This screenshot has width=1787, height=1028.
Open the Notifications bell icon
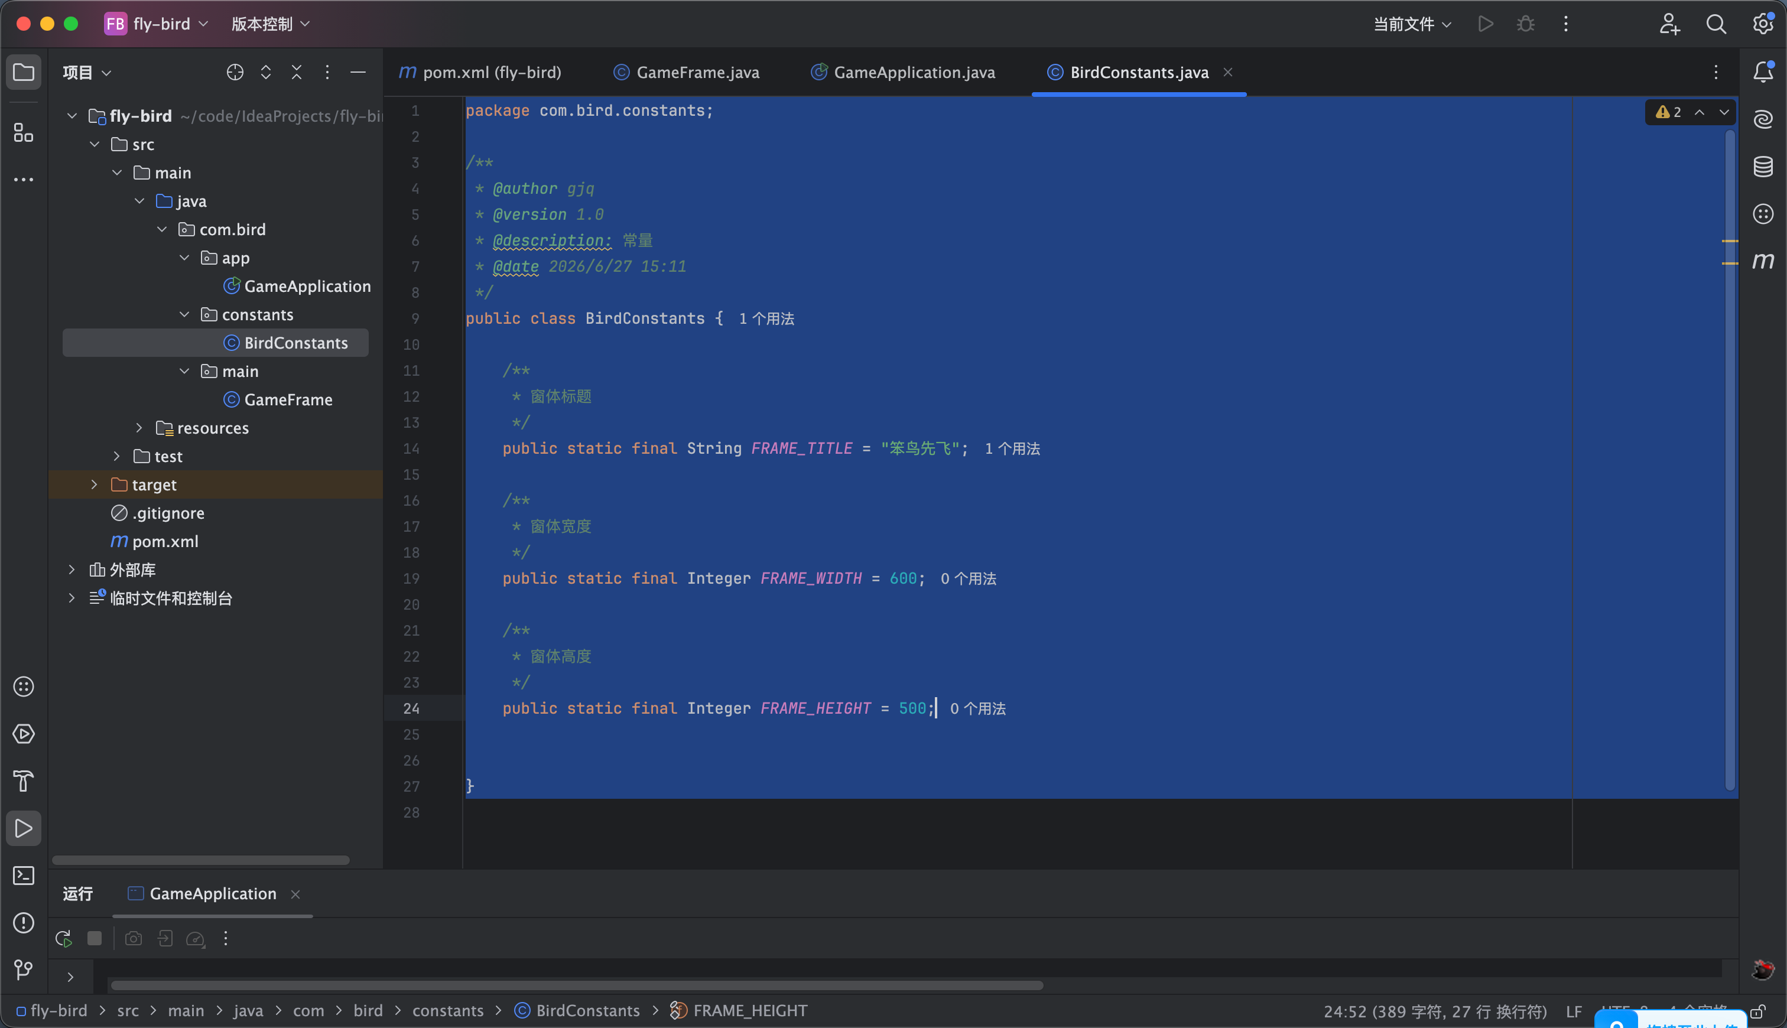click(1763, 71)
